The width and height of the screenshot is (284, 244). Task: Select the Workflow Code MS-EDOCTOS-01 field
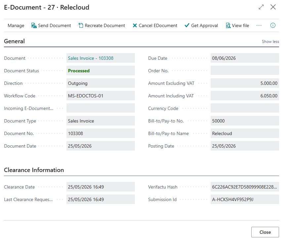[101, 96]
